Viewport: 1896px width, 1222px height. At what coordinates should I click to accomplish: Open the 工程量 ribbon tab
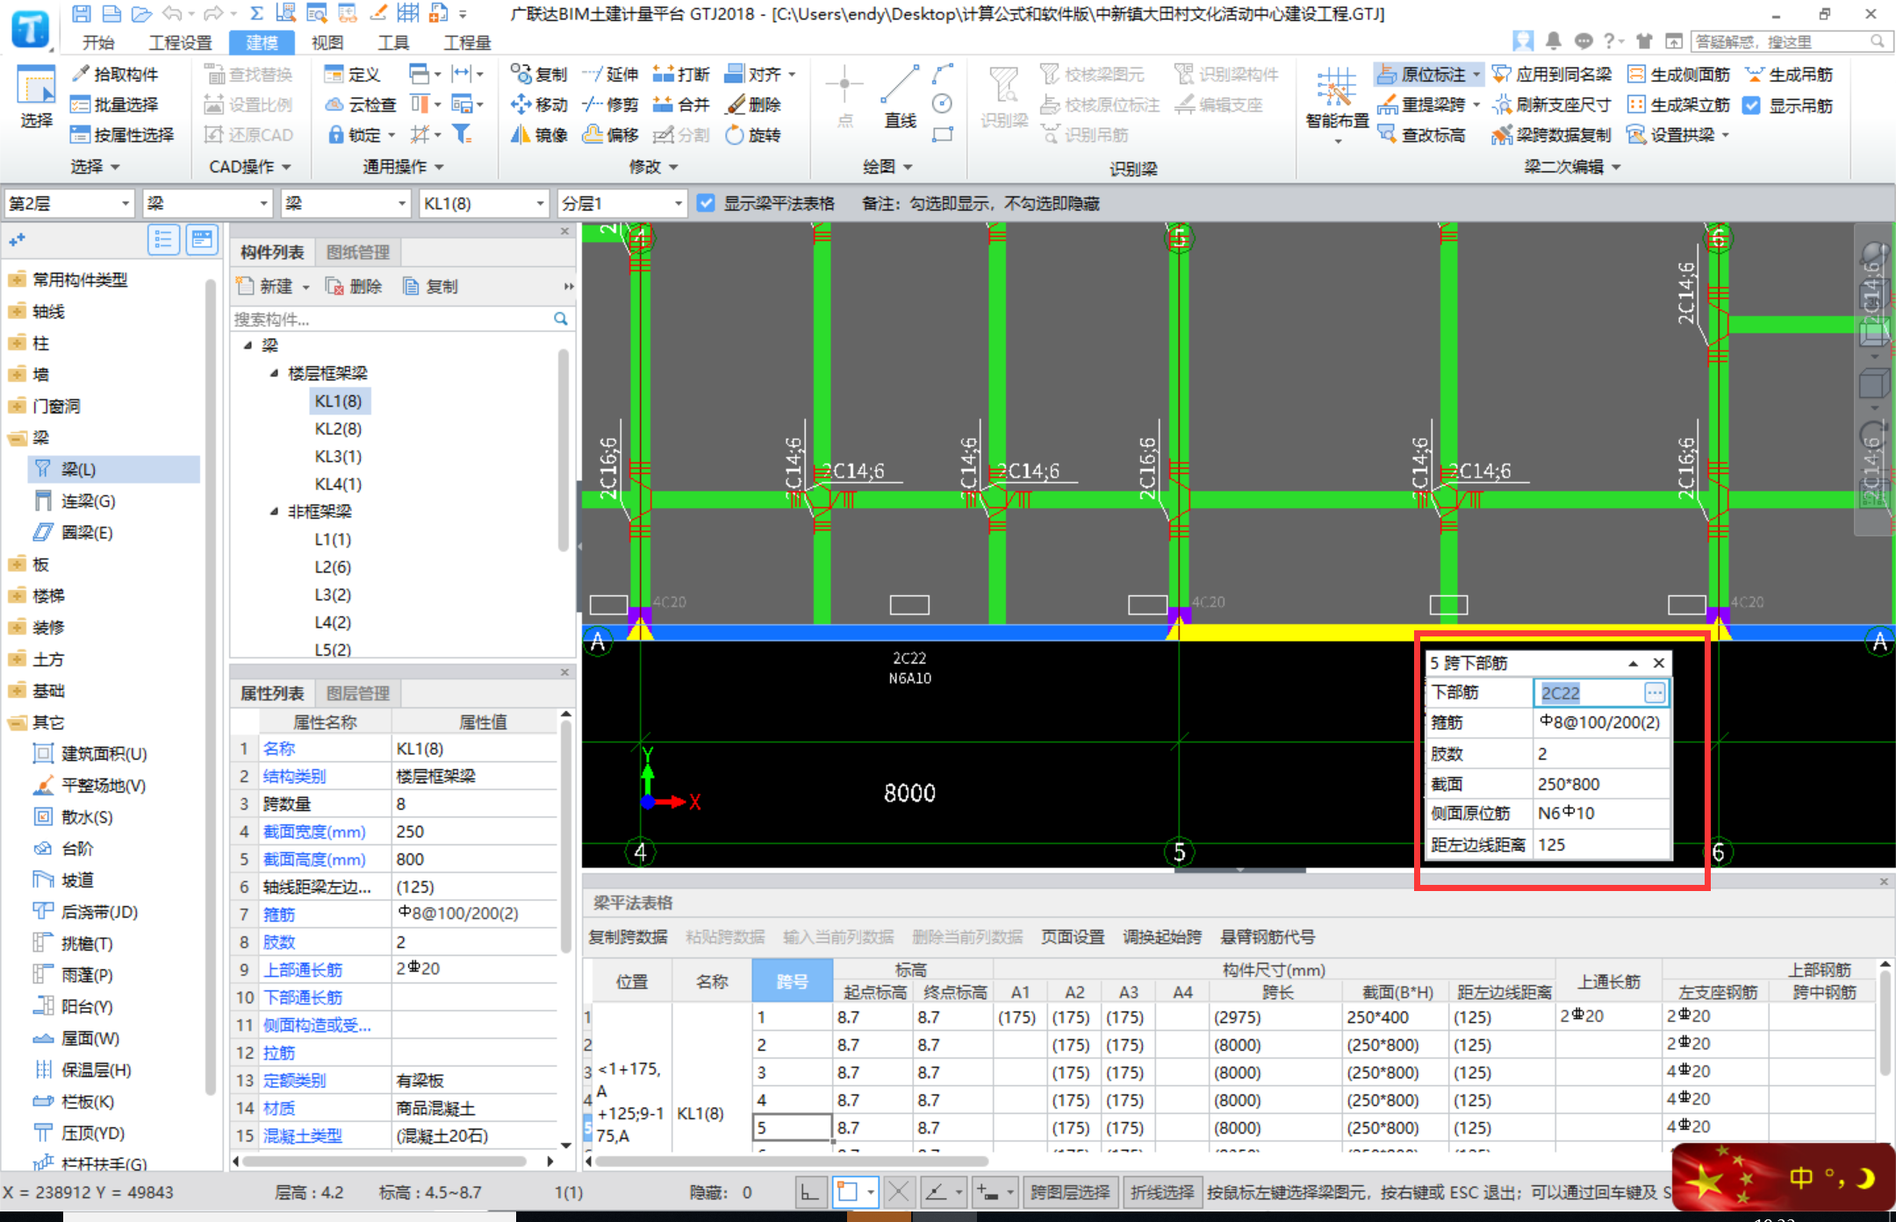pos(467,42)
